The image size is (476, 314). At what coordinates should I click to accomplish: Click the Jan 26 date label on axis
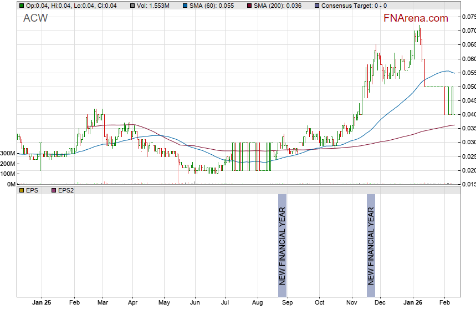413,303
